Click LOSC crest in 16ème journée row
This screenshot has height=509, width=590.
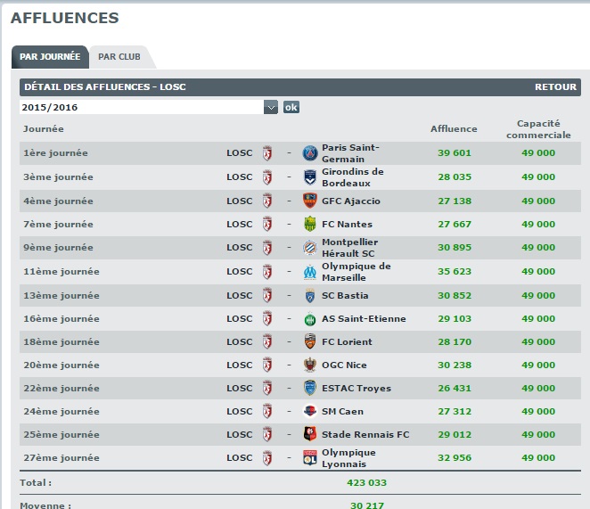[267, 319]
